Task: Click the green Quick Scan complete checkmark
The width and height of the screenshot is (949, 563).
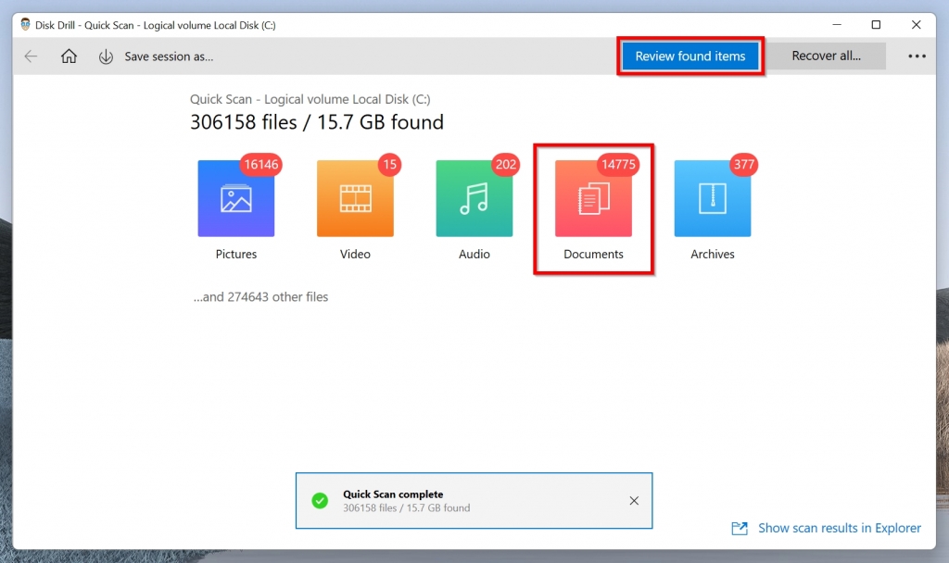Action: 320,501
